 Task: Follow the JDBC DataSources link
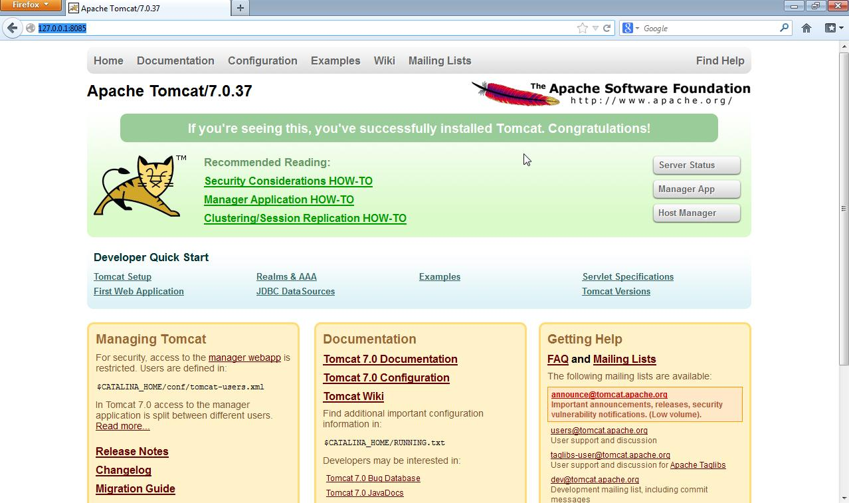[x=296, y=292]
